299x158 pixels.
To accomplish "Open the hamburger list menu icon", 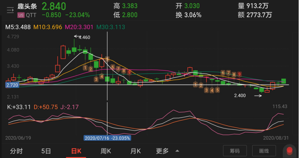I will point(10,10).
